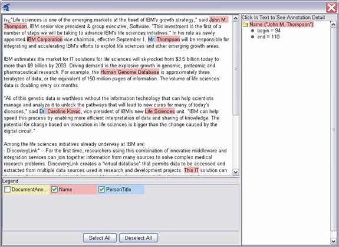Click the highlighted "This IT" annotation

[x=192, y=170]
